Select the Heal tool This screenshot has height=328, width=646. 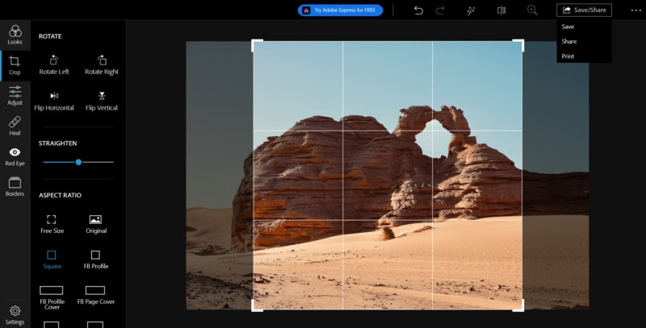pos(15,127)
